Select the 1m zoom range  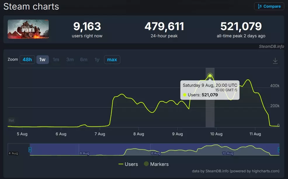(x=56, y=60)
